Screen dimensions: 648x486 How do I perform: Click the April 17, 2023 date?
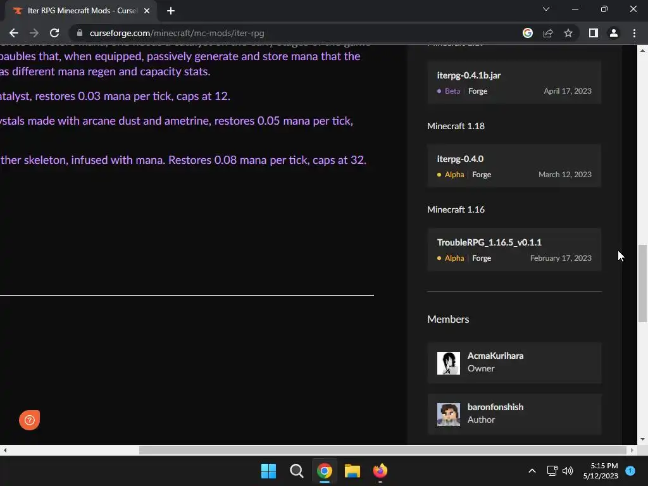coord(568,91)
